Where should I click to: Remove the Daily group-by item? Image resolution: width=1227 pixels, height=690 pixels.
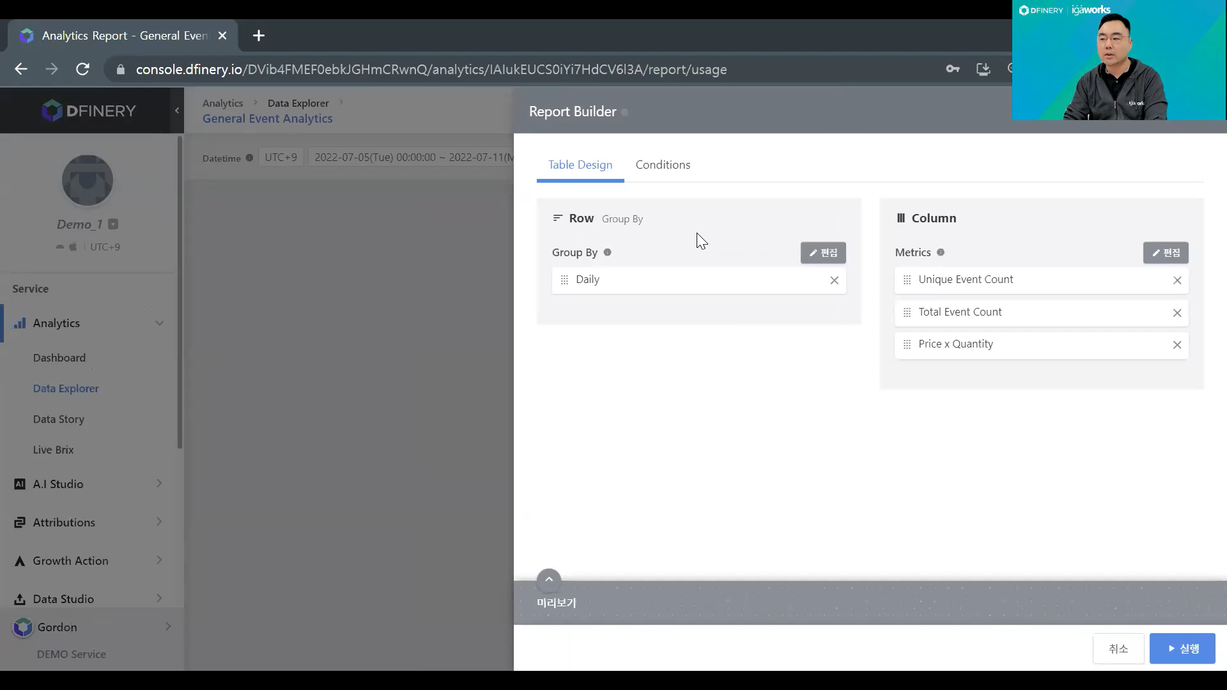834,280
